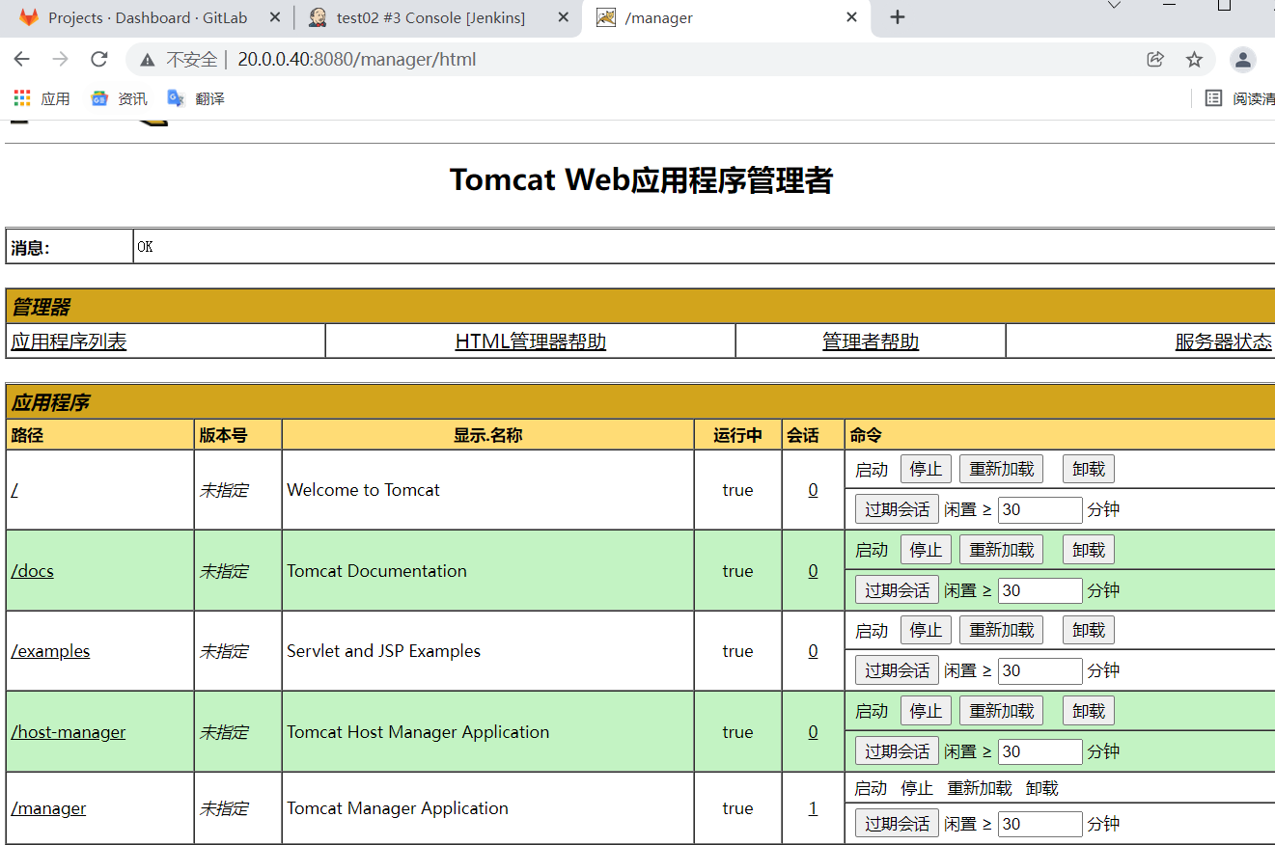Click session count 1 for /manager
Viewport: 1275px width, 845px height.
[x=813, y=808]
